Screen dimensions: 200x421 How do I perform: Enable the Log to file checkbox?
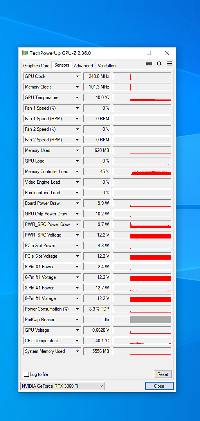click(26, 374)
